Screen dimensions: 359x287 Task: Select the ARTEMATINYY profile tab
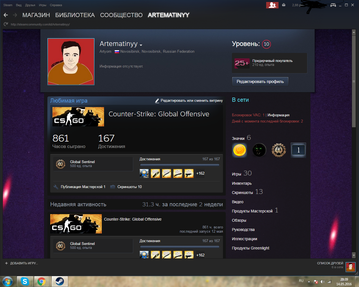pos(169,15)
